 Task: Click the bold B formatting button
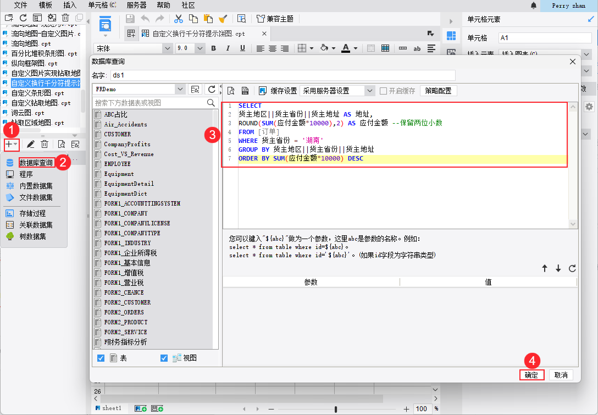213,48
